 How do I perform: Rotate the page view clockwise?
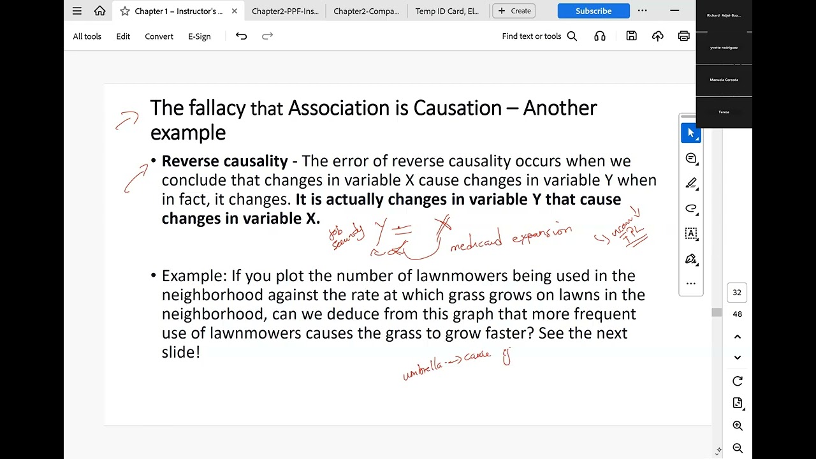click(738, 381)
